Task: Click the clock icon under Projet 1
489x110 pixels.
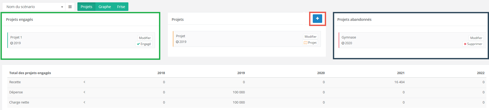Action: tap(12, 43)
